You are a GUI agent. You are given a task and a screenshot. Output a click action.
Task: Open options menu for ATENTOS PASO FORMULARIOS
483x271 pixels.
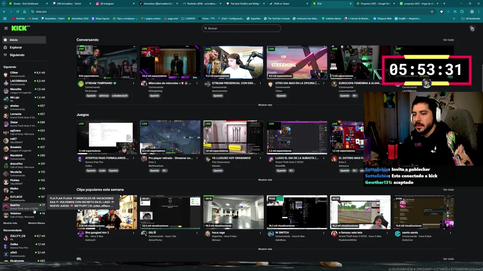134,158
